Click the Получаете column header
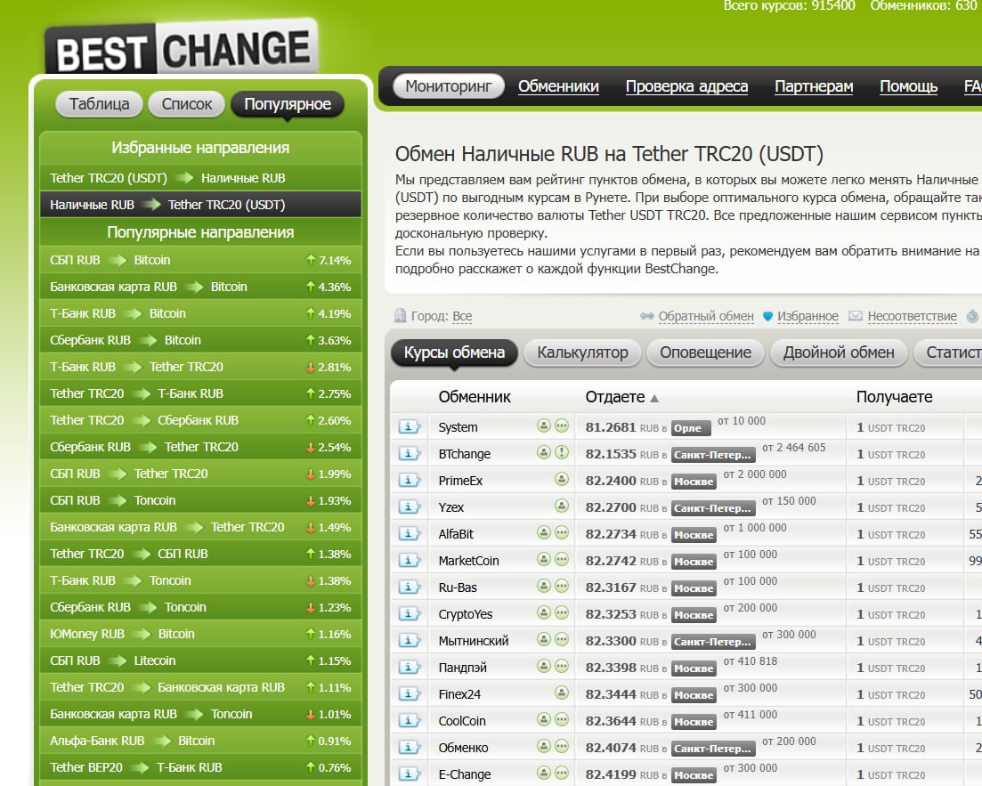982x786 pixels. (x=894, y=397)
